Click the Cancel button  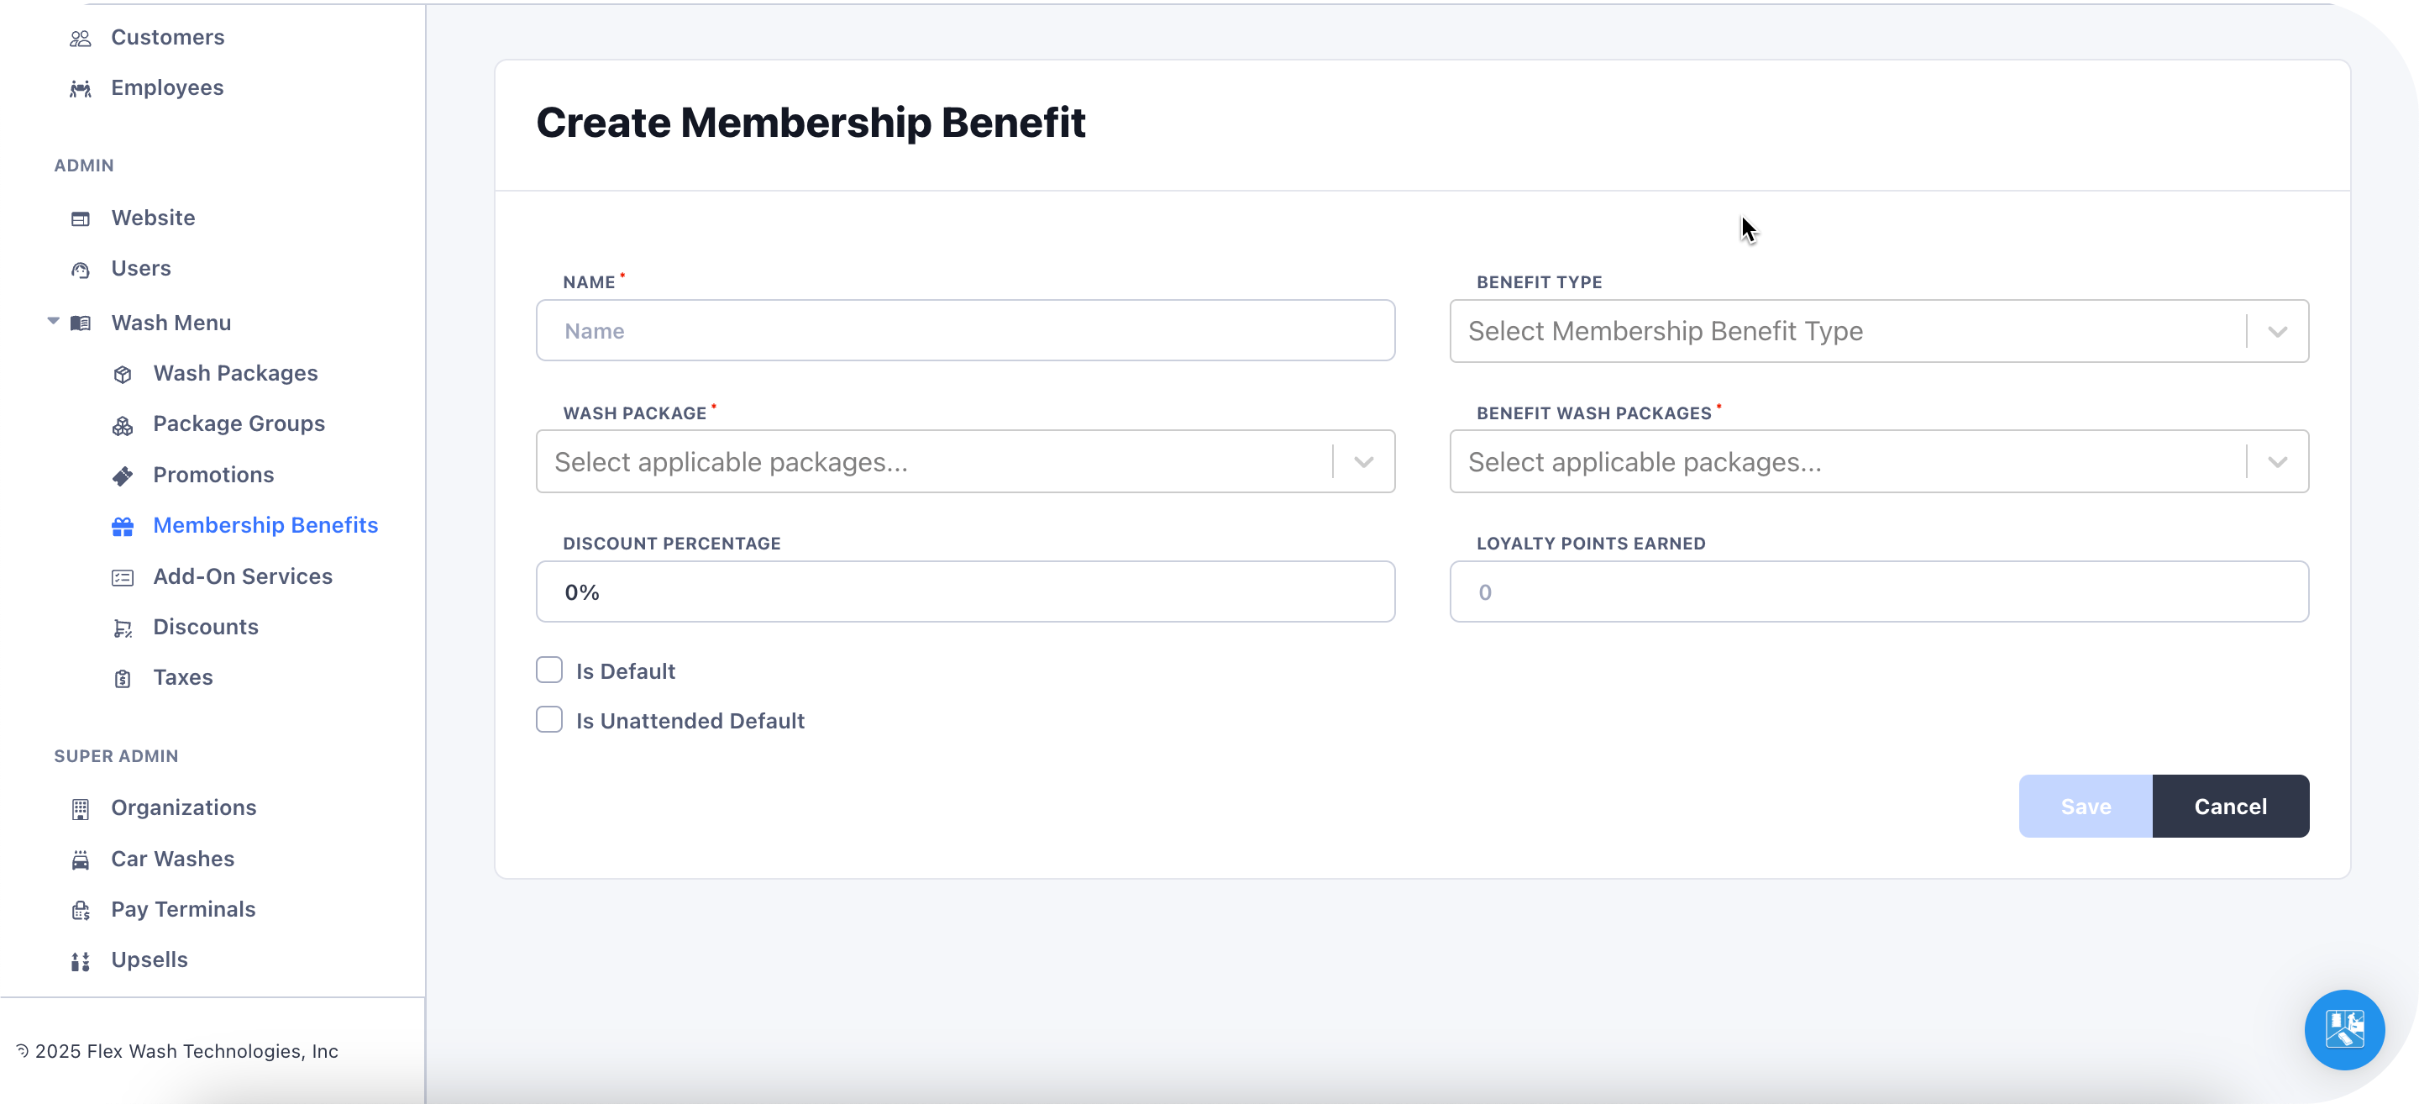tap(2229, 806)
